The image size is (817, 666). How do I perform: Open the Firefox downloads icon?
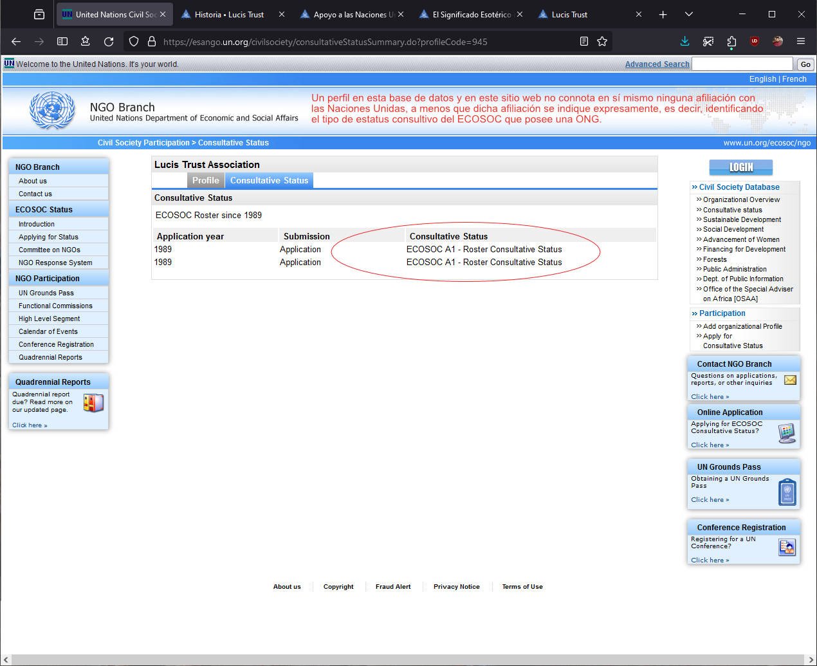point(684,42)
